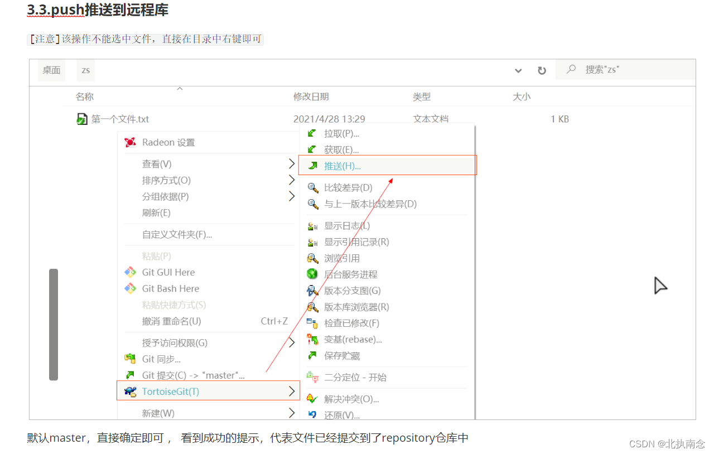
Task: Choose 自定义文件夹(F)... menu entry
Action: (x=177, y=234)
